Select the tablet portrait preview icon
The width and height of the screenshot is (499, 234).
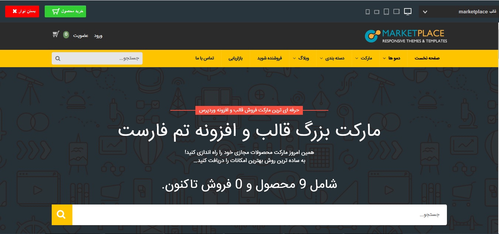[386, 11]
